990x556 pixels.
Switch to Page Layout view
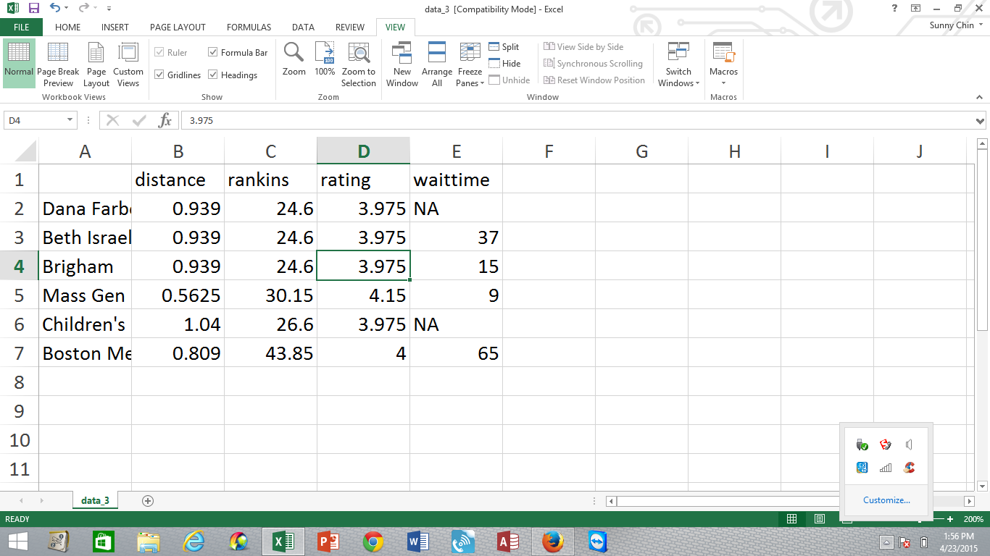[96, 63]
